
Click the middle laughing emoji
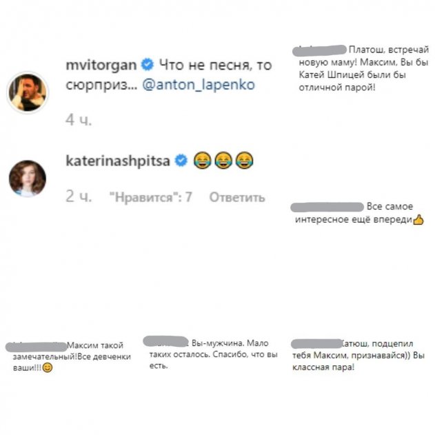(x=223, y=161)
